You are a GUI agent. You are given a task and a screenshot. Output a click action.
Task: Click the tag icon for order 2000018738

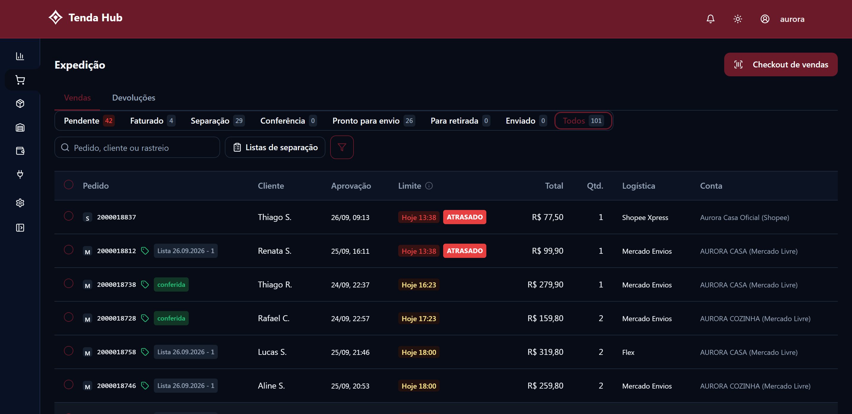click(x=145, y=285)
